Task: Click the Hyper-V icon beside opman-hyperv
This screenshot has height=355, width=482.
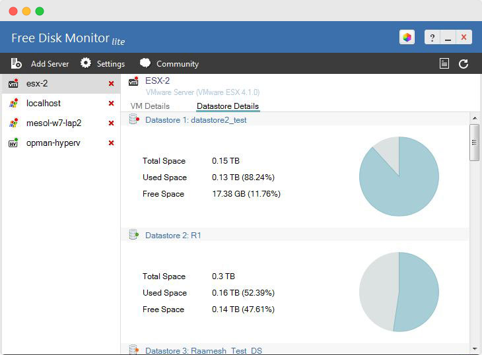Action: coord(13,143)
